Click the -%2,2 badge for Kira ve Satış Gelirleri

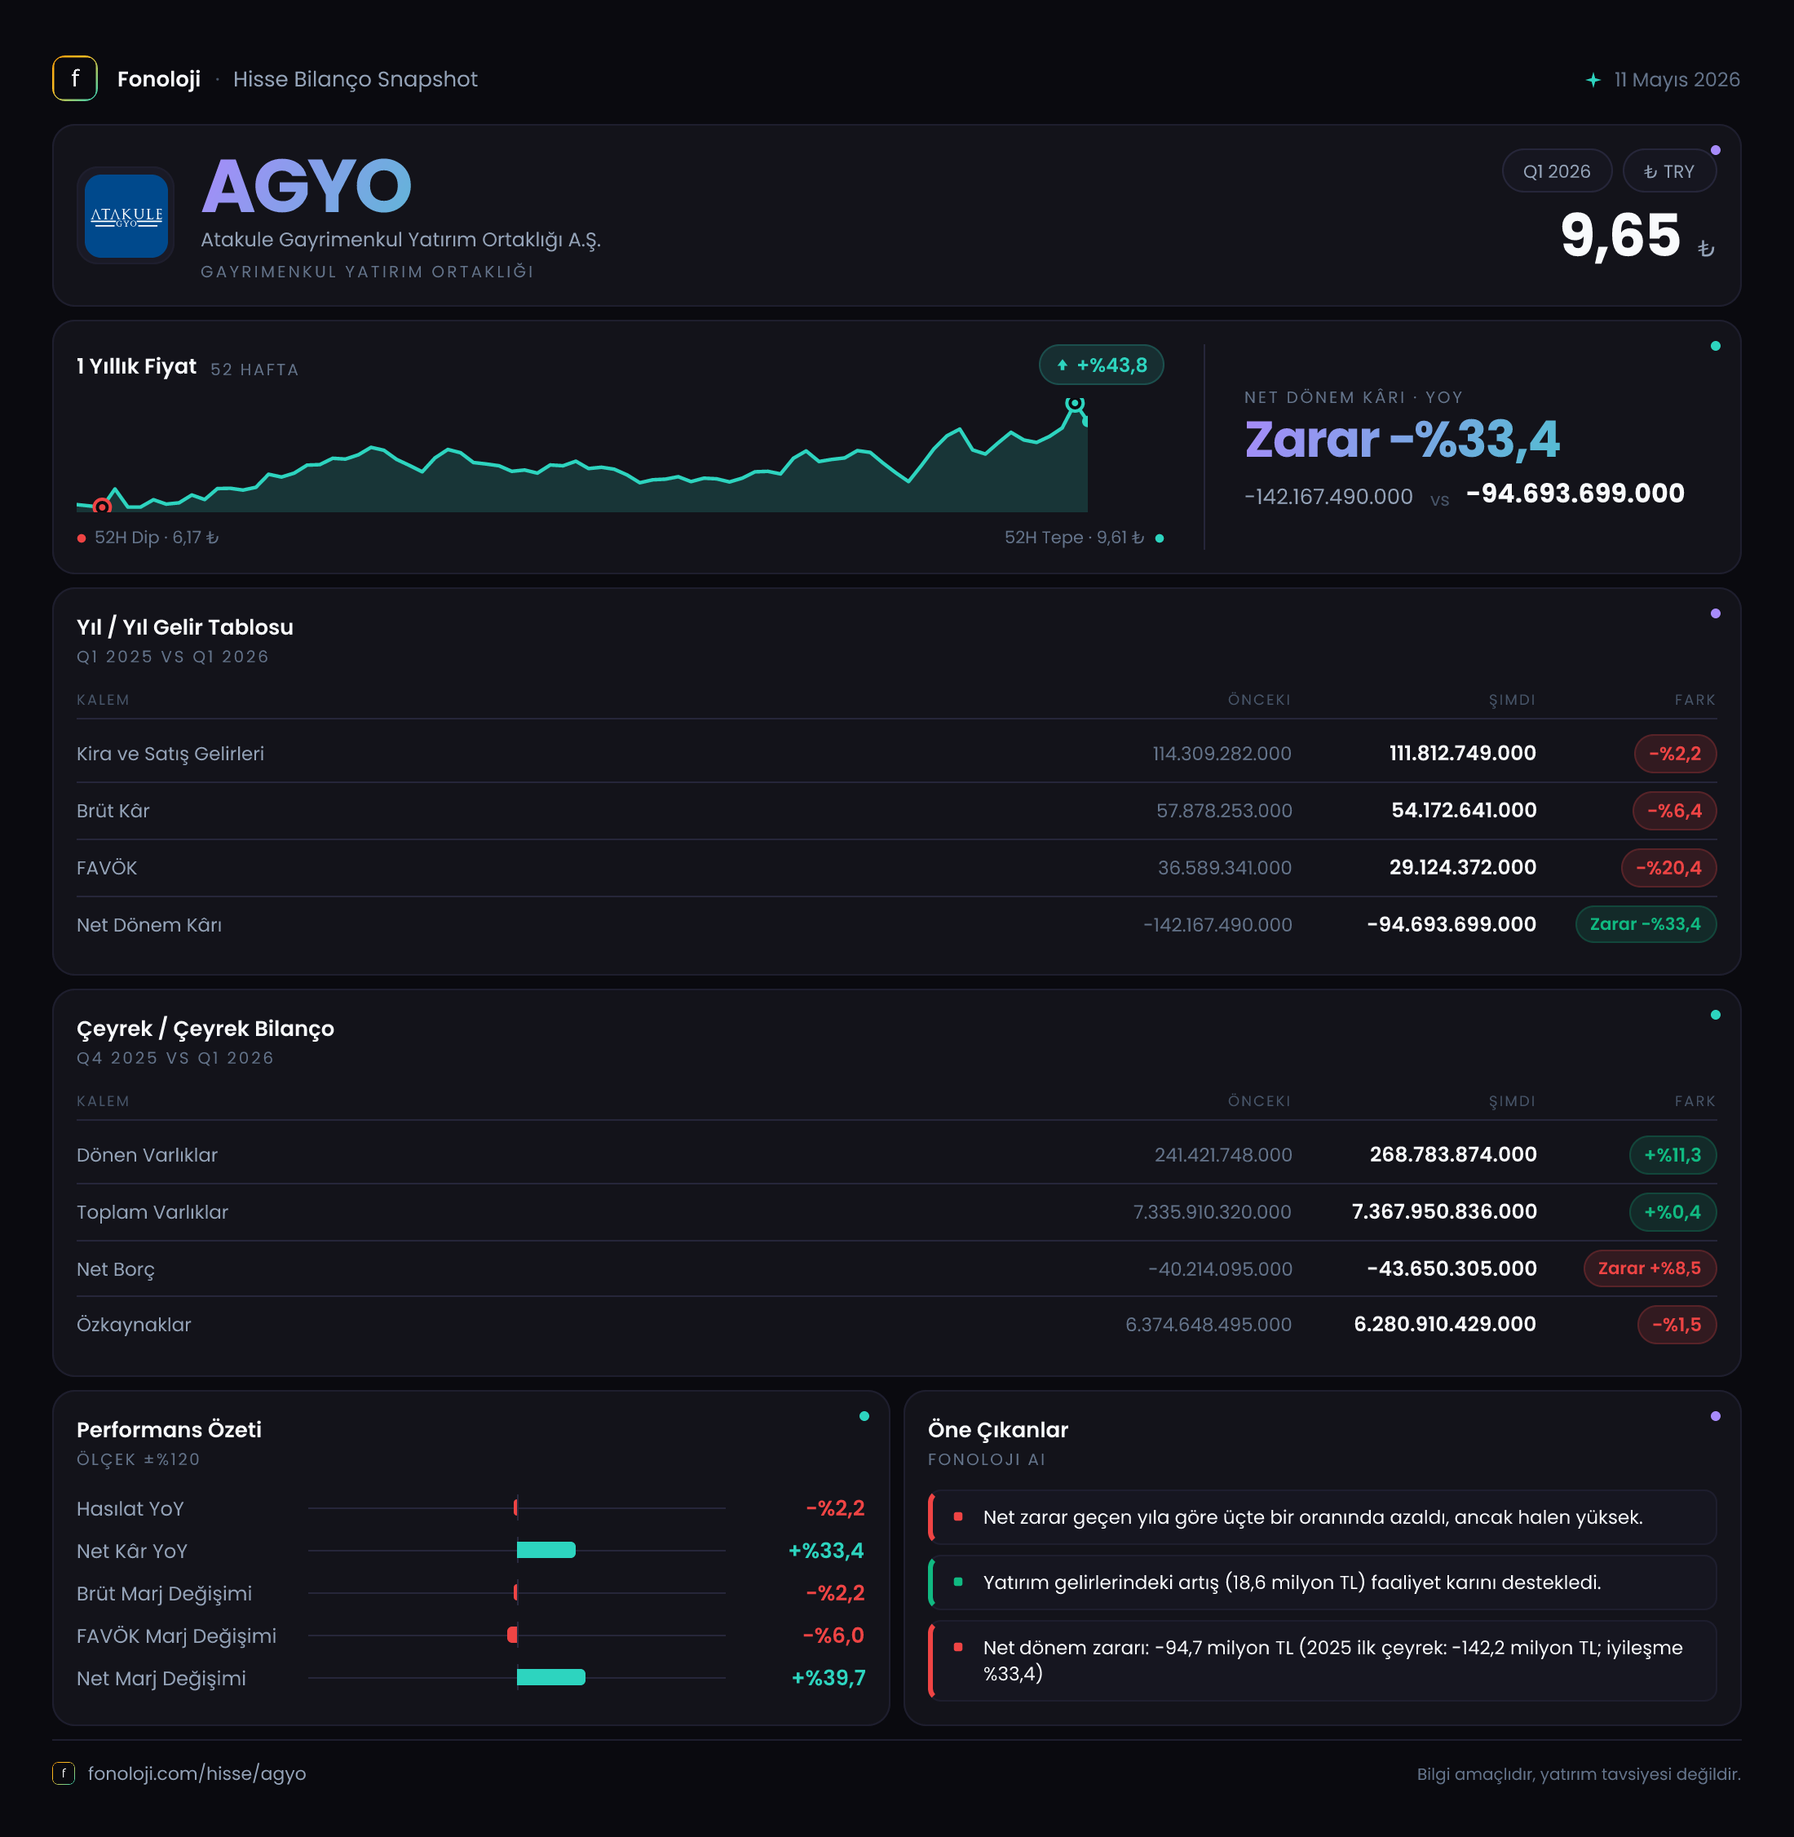[1675, 753]
